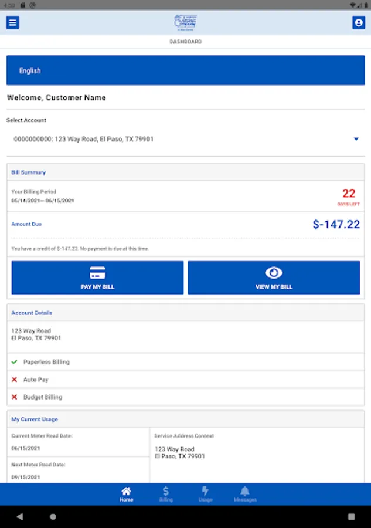
Task: Open the Messages bell tab
Action: click(x=245, y=495)
